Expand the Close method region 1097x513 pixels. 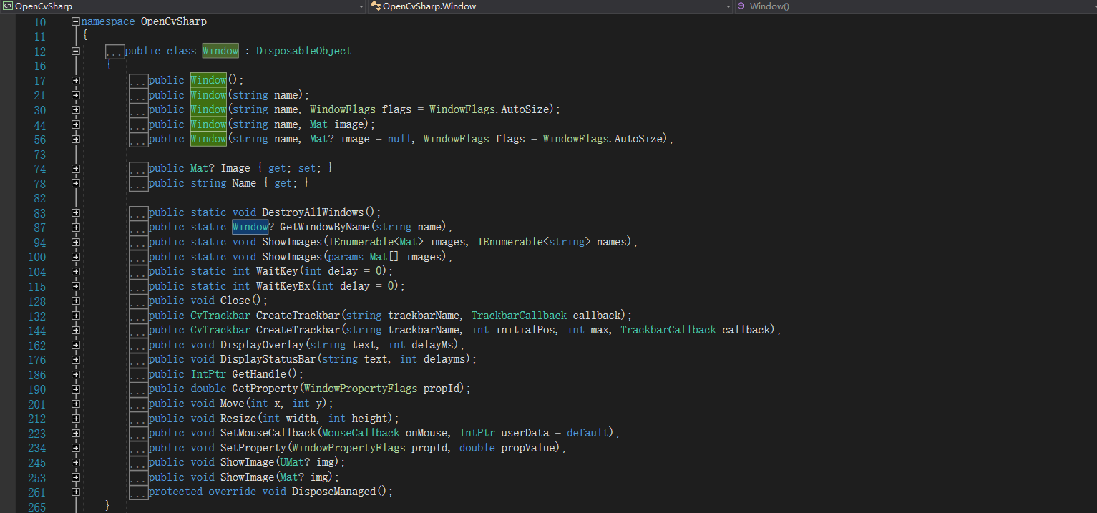click(76, 301)
